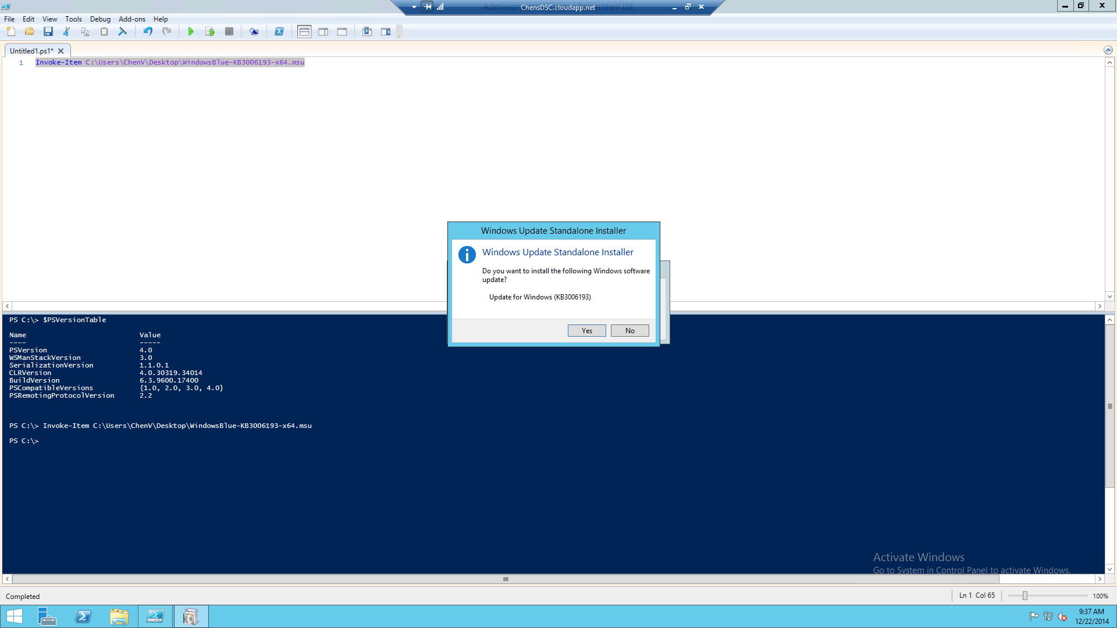The width and height of the screenshot is (1117, 628).
Task: Open the Add-ons menu
Action: click(x=132, y=19)
